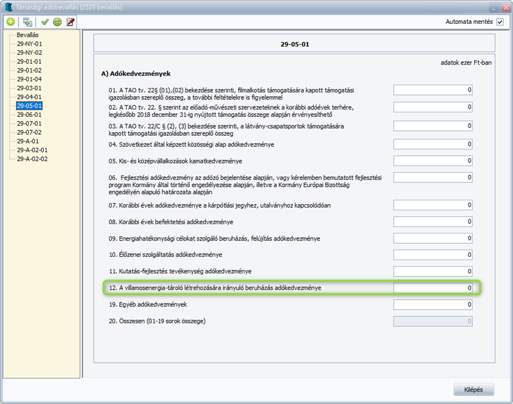Click the 29-05-01 page header text
The width and height of the screenshot is (513, 404).
[x=294, y=45]
